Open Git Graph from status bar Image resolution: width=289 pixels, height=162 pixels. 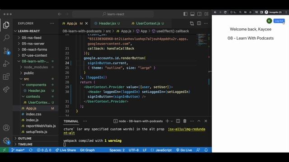tap(87, 150)
